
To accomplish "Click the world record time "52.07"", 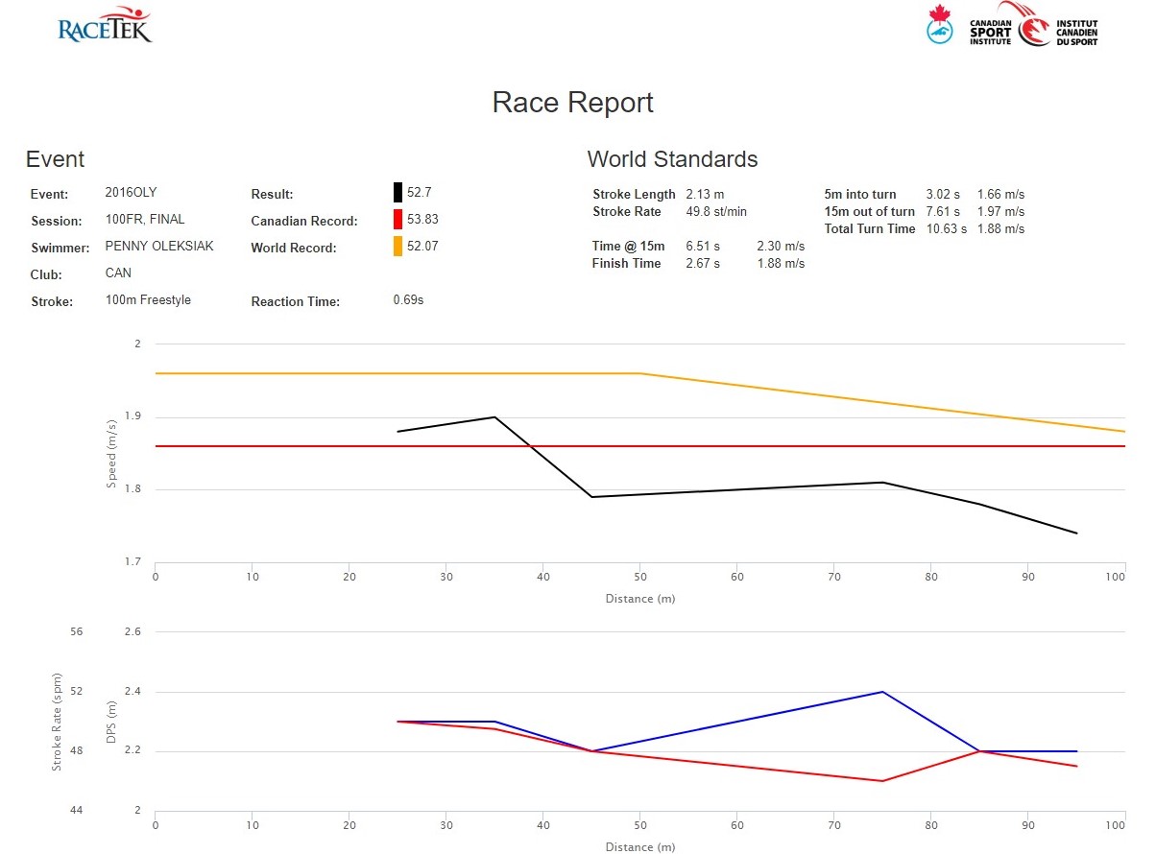I will point(422,247).
